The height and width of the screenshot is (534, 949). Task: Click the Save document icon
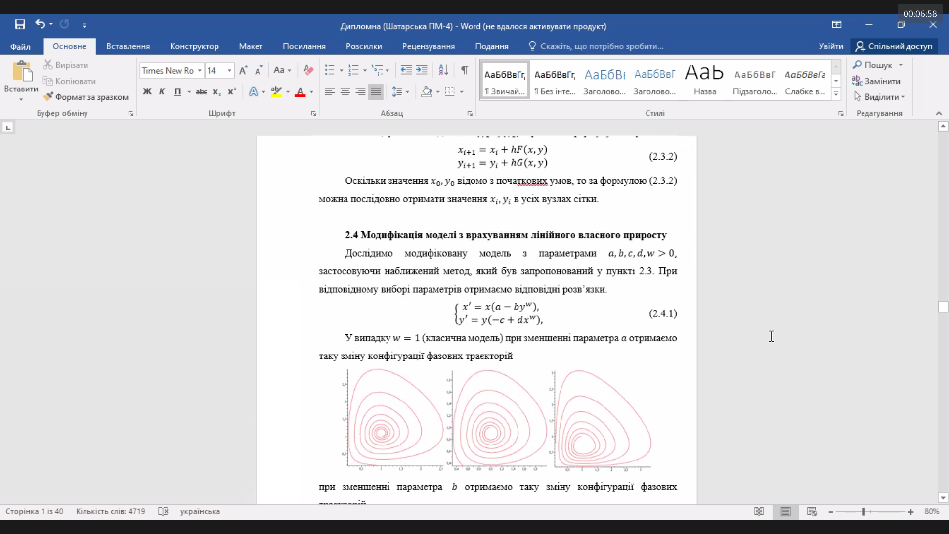click(x=20, y=24)
